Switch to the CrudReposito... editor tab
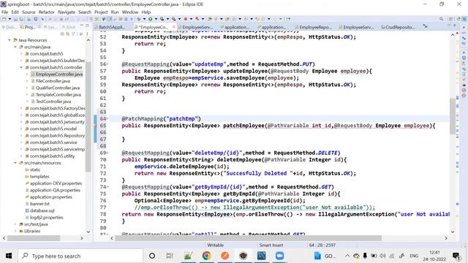Viewport: 468px width, 263px height. [x=399, y=27]
